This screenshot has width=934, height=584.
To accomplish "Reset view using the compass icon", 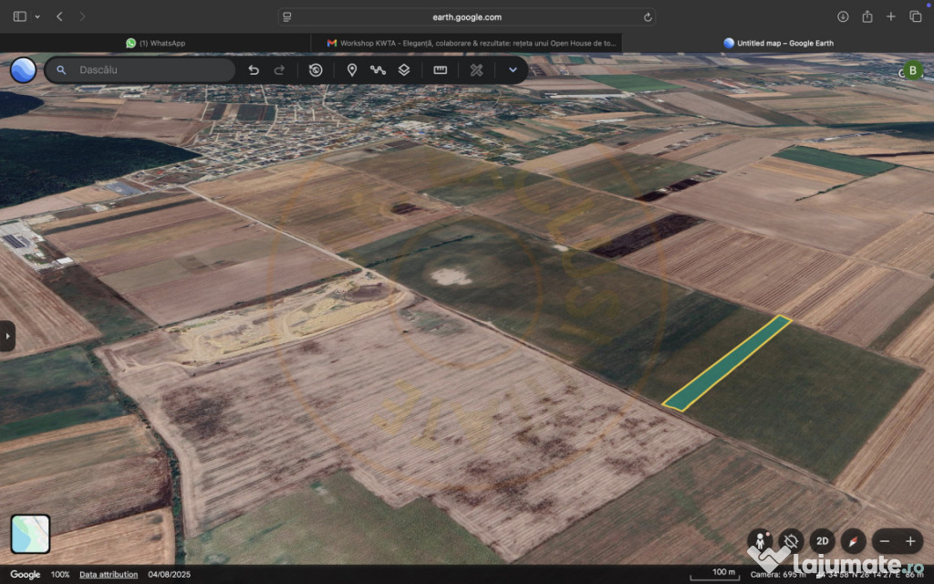I will 853,540.
